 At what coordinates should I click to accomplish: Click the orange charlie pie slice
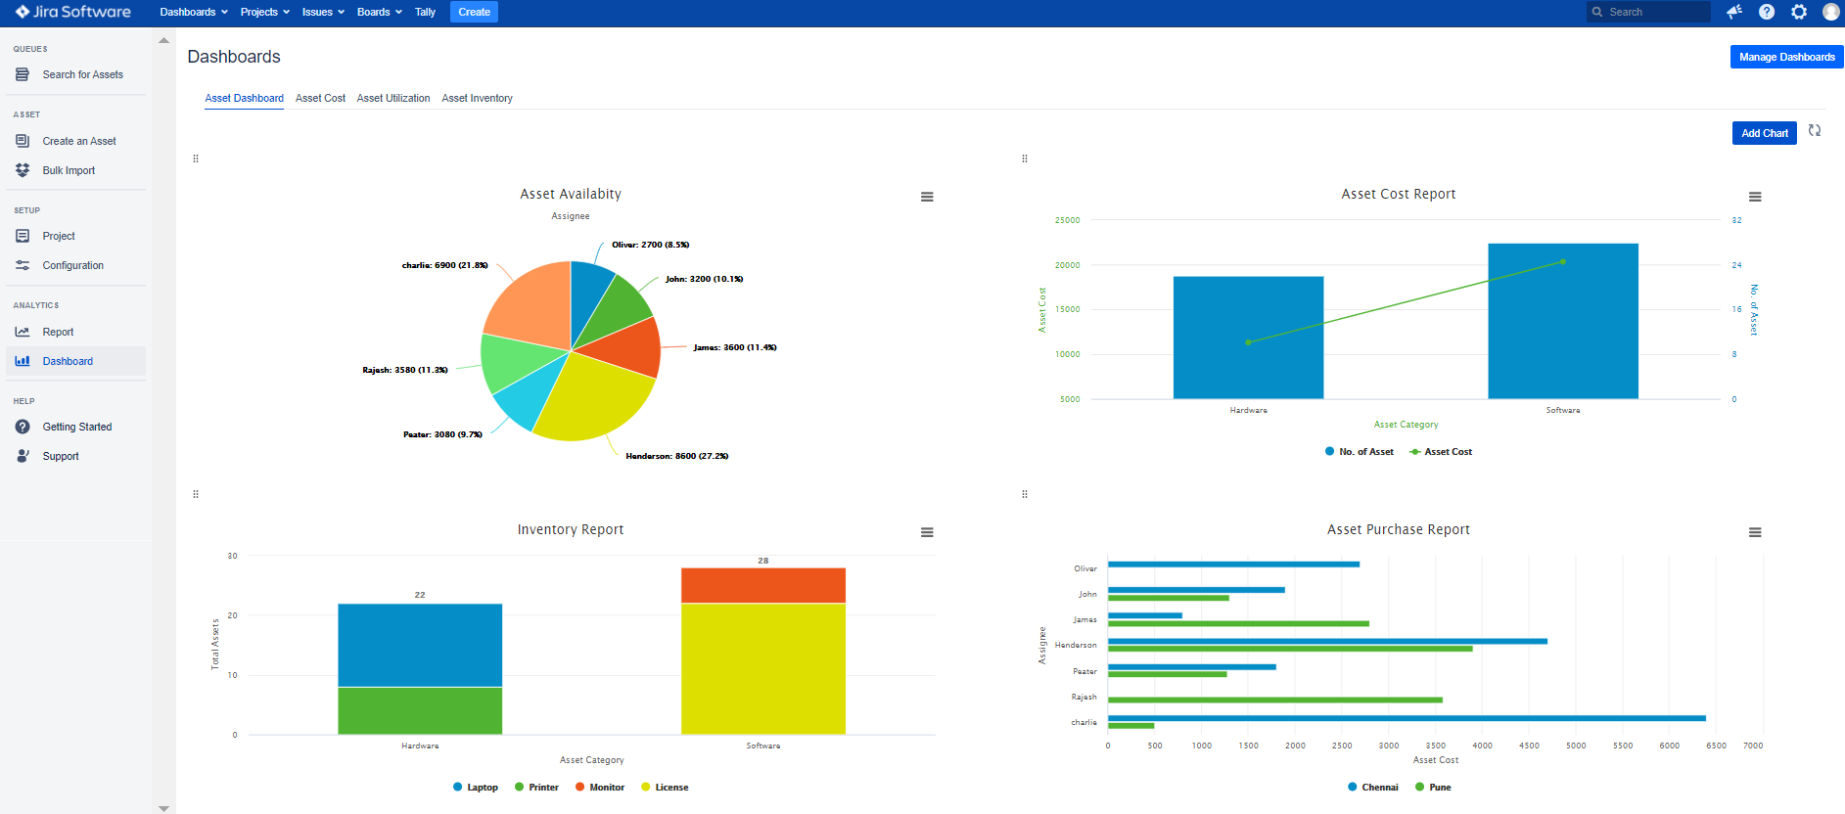pos(533,303)
